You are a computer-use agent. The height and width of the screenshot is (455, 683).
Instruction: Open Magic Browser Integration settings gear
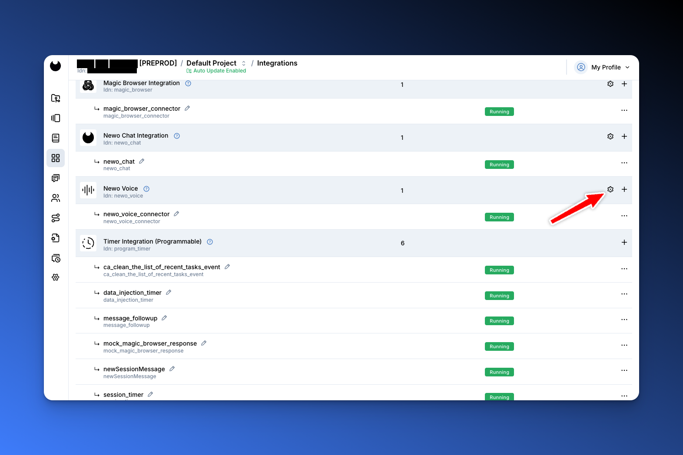coord(610,84)
